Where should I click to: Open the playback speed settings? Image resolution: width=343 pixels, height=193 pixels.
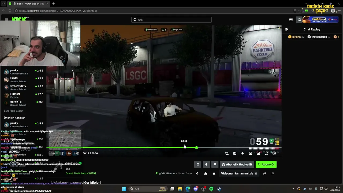(x=274, y=153)
